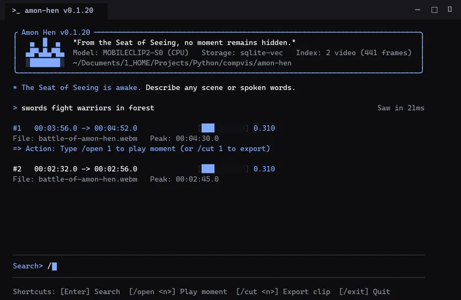Click the '[Enter] Search' shortcut hint
Image resolution: width=461 pixels, height=300 pixels.
[x=90, y=292]
